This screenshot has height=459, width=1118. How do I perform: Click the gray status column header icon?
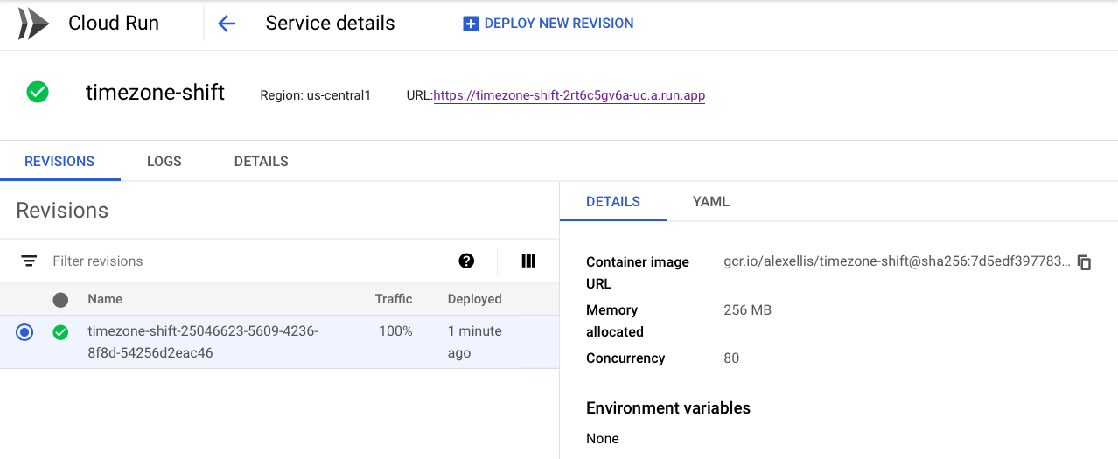[x=60, y=300]
